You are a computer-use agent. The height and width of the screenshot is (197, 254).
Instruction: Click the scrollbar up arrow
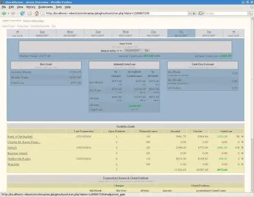tap(252, 19)
